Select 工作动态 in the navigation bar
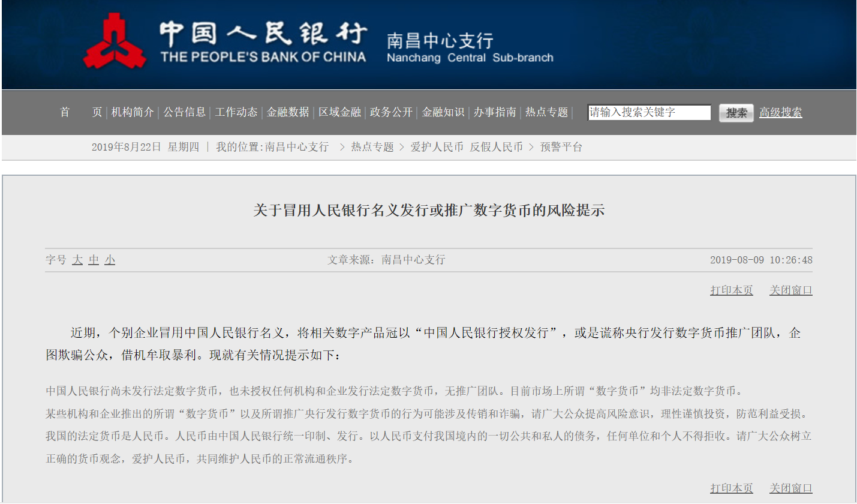Image resolution: width=857 pixels, height=504 pixels. pos(236,113)
